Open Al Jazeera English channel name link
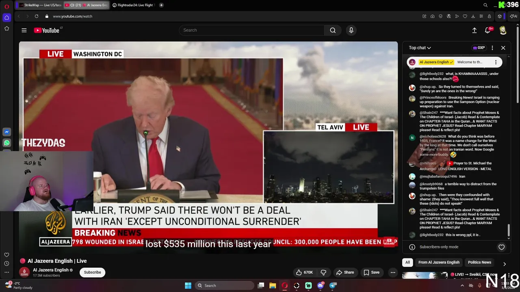The height and width of the screenshot is (292, 520). [x=51, y=270]
